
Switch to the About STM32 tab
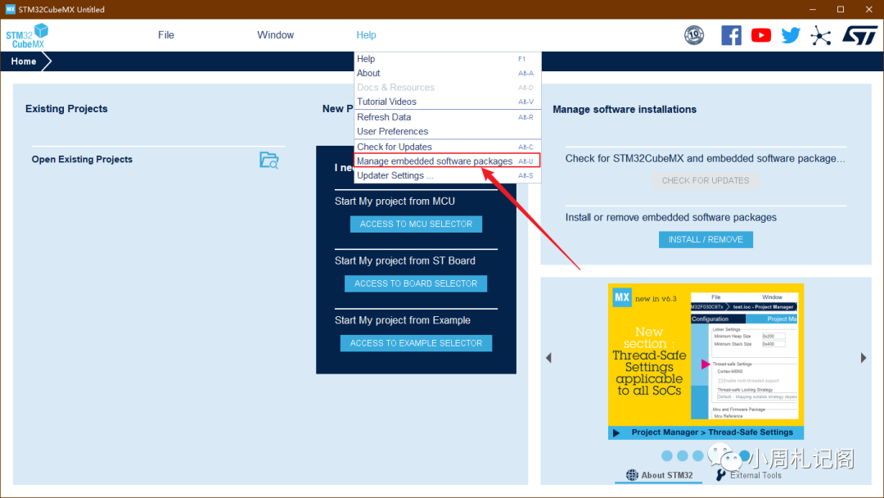click(x=658, y=475)
